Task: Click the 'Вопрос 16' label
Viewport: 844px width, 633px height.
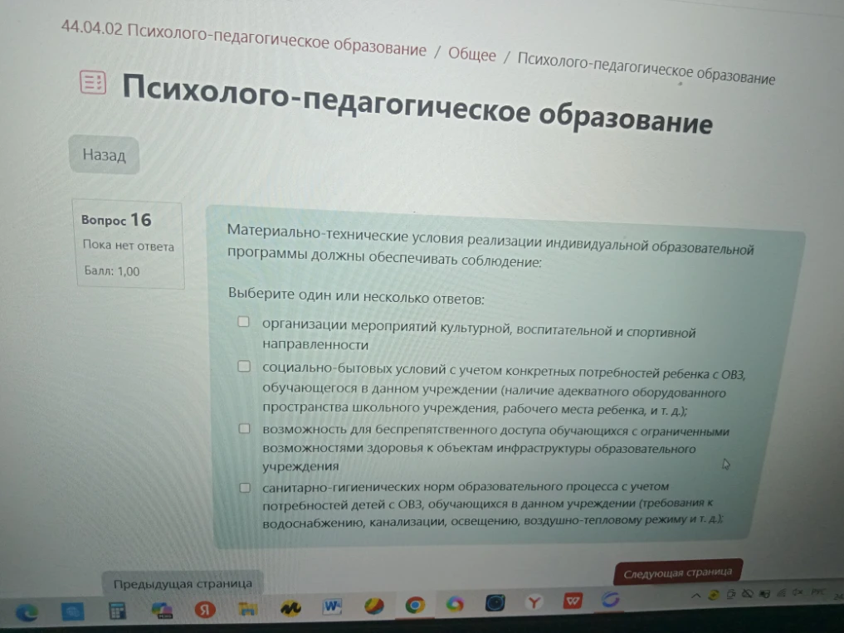Action: (116, 220)
